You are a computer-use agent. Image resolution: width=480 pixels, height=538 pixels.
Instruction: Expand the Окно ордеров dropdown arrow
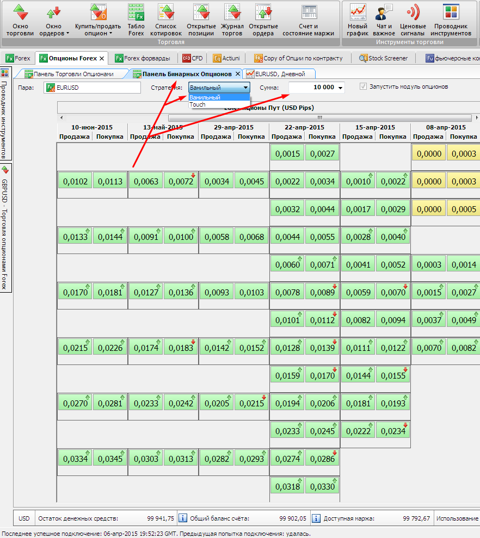pyautogui.click(x=67, y=33)
